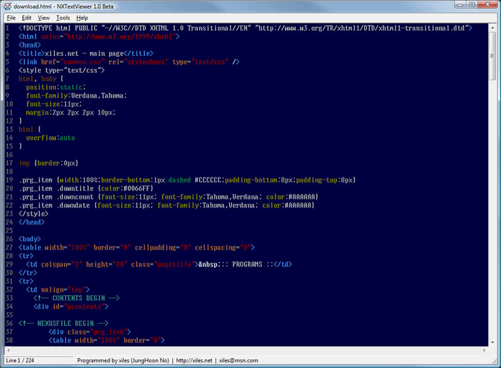Click the 'overflow:auto' line
Screen dimensions: 501x368
point(51,138)
